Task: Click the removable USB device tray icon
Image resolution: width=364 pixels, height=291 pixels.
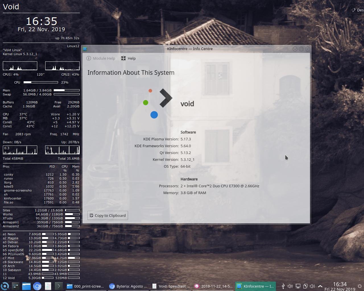Action: point(283,286)
